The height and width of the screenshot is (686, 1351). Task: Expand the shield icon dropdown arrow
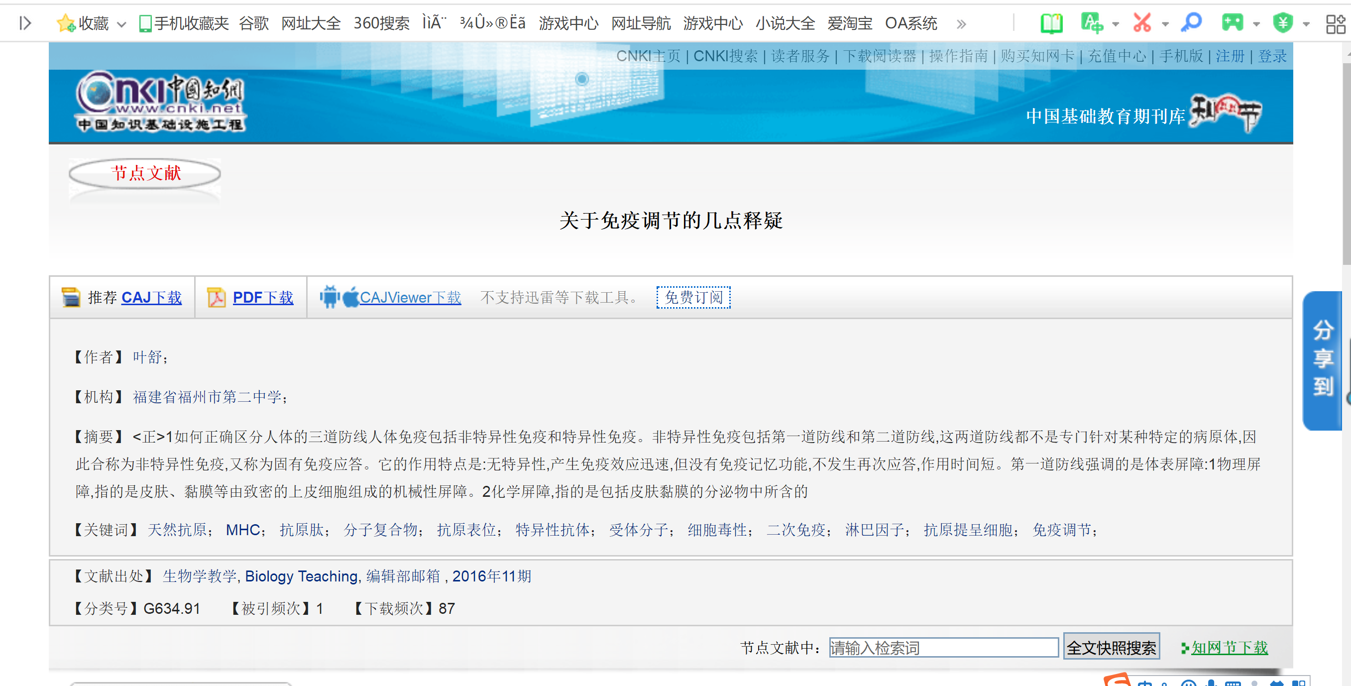pos(1306,24)
